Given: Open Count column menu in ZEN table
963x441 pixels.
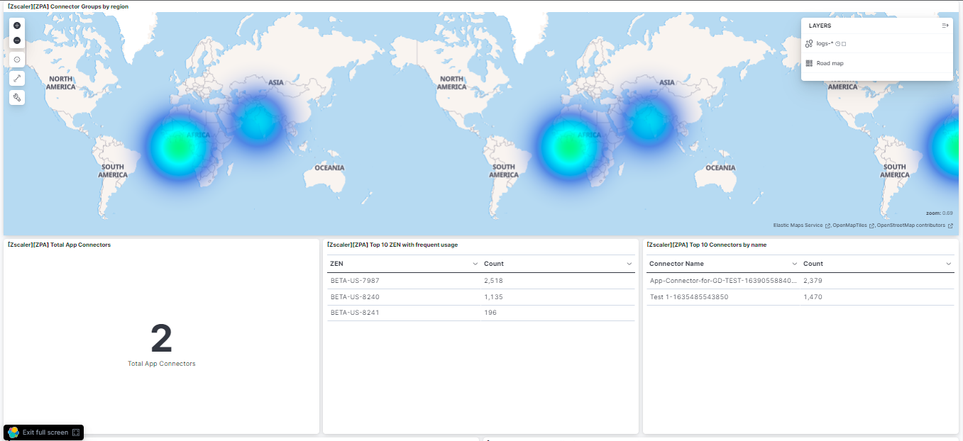Looking at the screenshot, I should pyautogui.click(x=629, y=264).
